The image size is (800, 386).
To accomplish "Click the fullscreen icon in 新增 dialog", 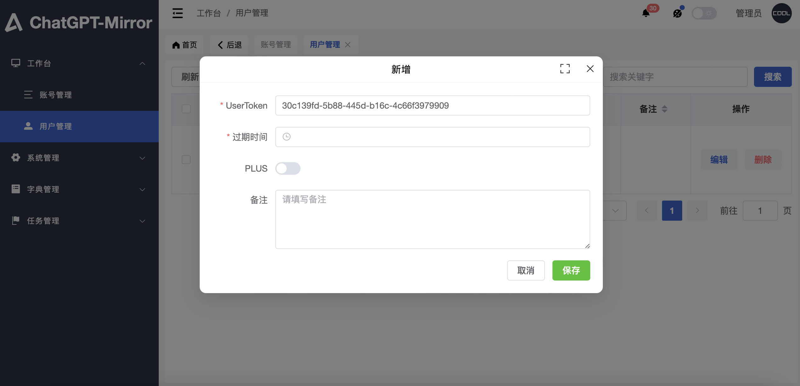I will point(565,69).
